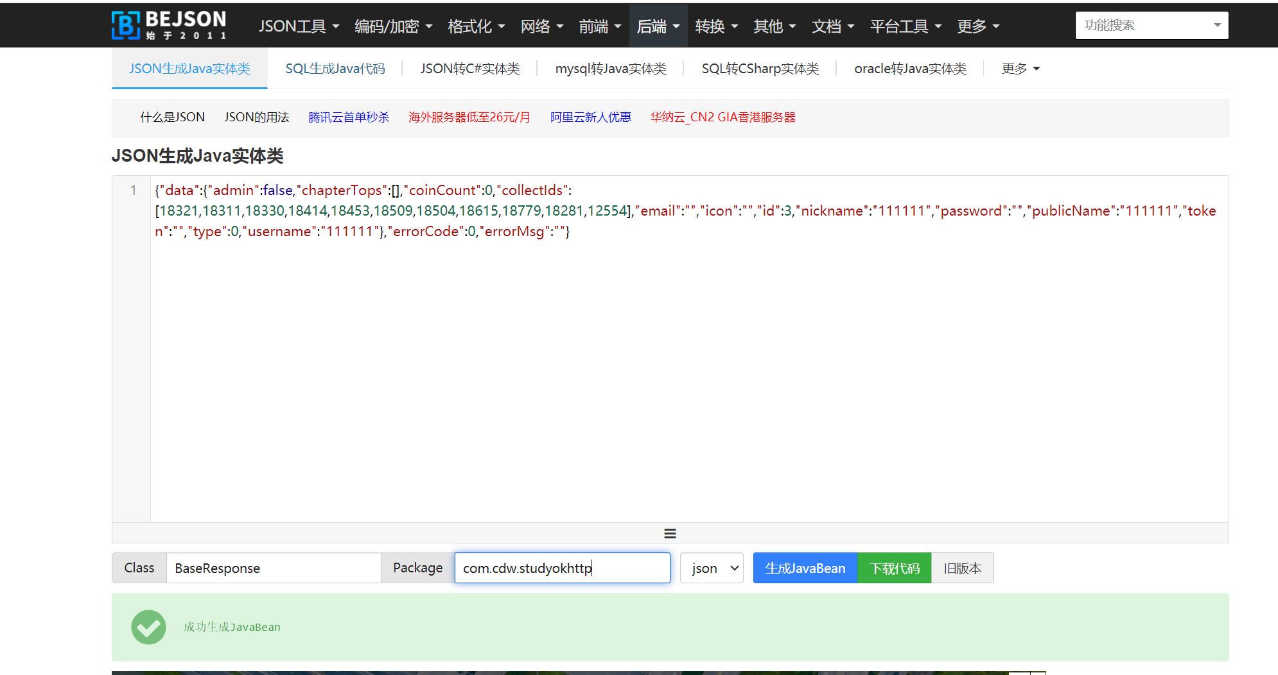1278x675 pixels.
Task: Open the 阿里云新人优惠 link
Action: tap(590, 117)
